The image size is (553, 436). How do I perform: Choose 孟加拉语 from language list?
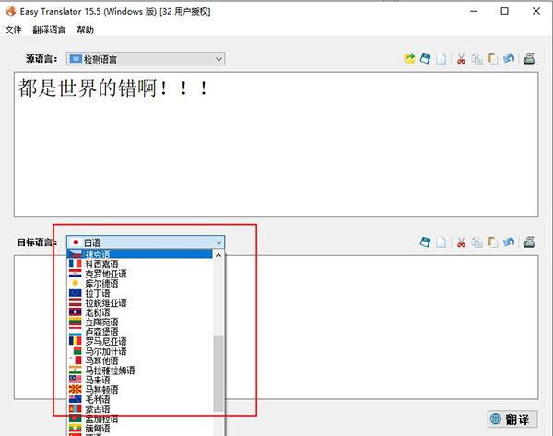[140, 418]
